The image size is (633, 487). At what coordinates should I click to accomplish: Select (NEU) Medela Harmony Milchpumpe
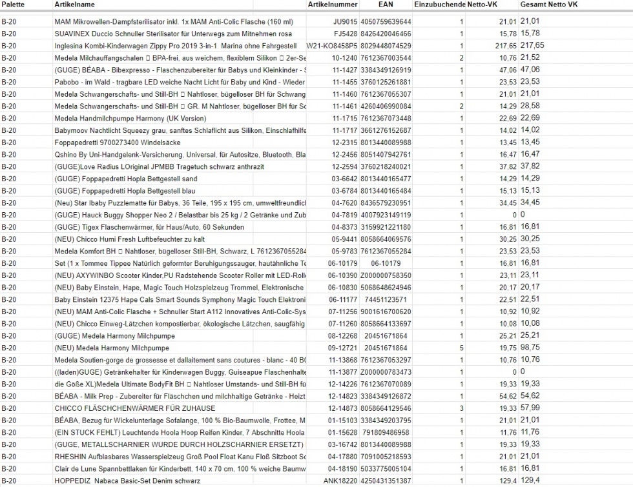point(112,348)
